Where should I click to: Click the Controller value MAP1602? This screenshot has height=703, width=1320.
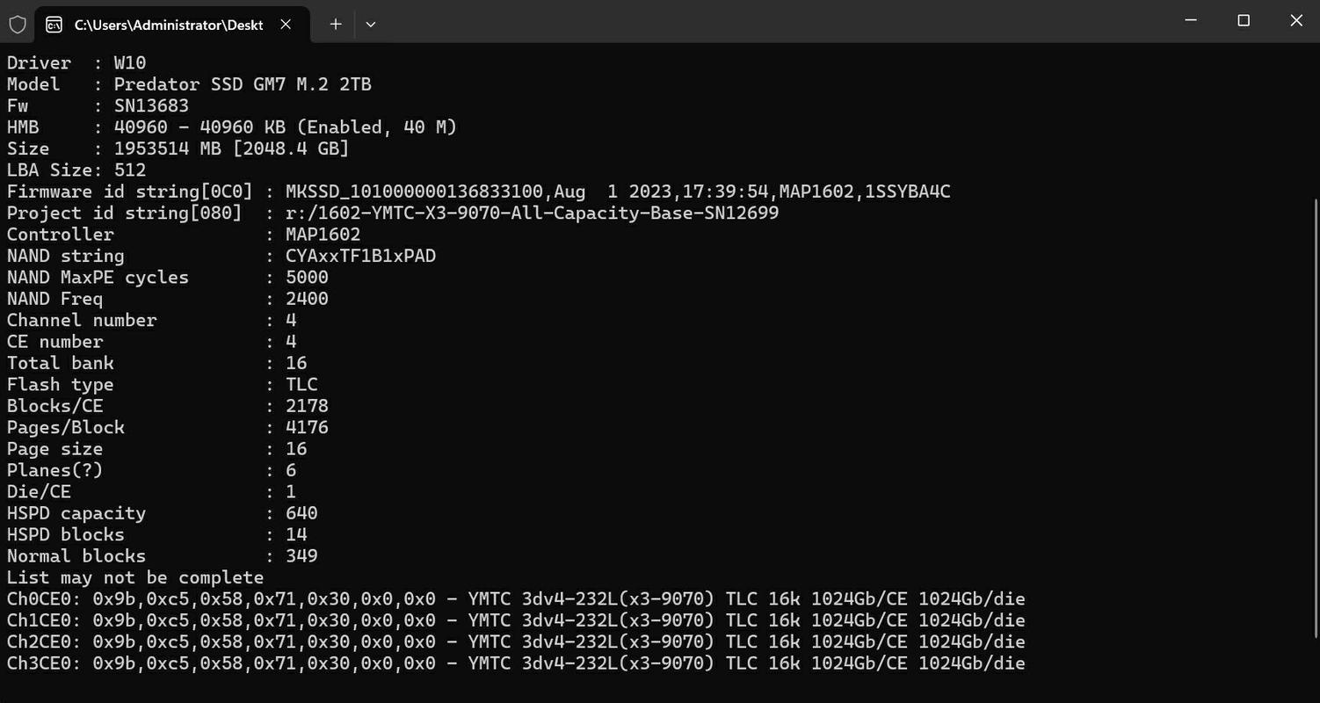(x=323, y=235)
